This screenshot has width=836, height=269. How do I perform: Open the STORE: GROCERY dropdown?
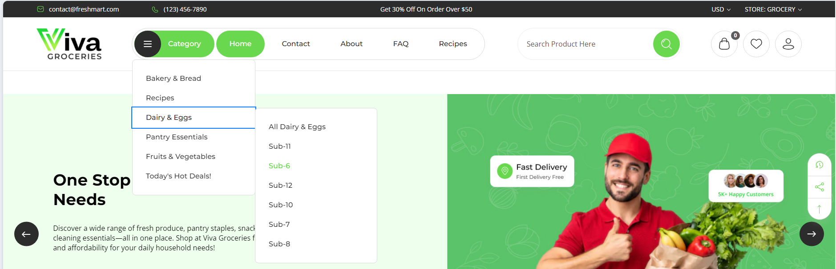pos(773,9)
